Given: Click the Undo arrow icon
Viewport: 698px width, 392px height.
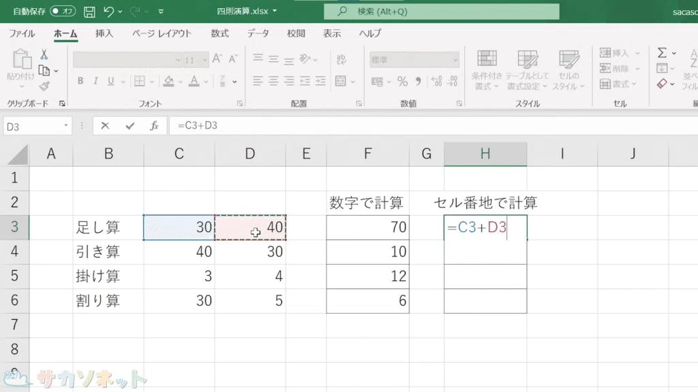Looking at the screenshot, I should (x=108, y=12).
